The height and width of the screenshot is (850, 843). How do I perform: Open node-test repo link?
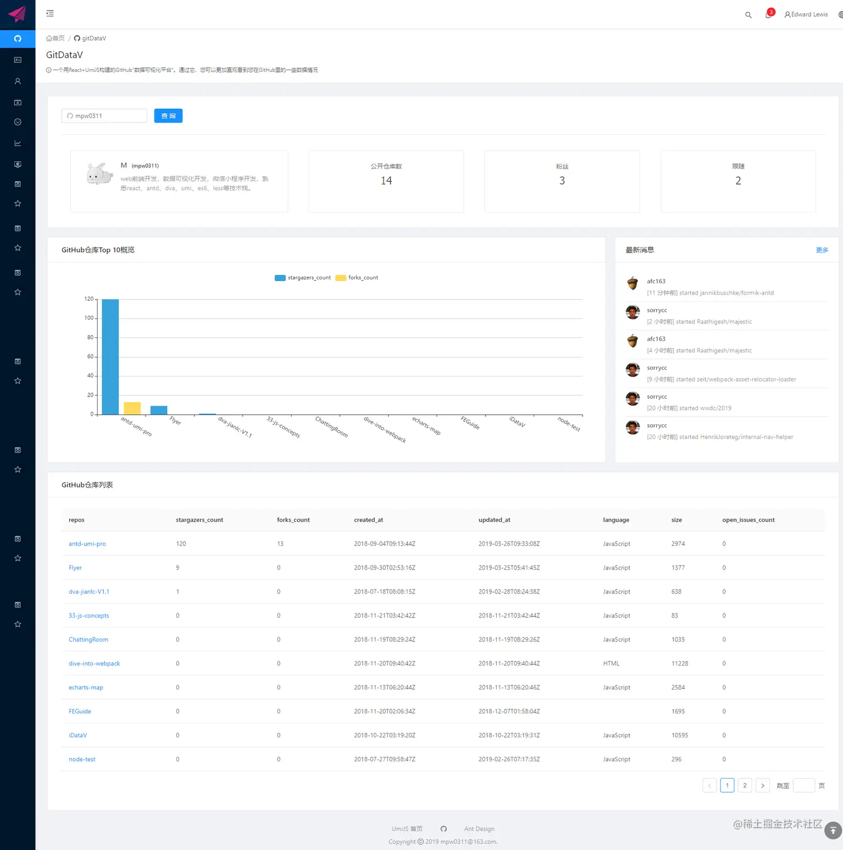point(82,760)
